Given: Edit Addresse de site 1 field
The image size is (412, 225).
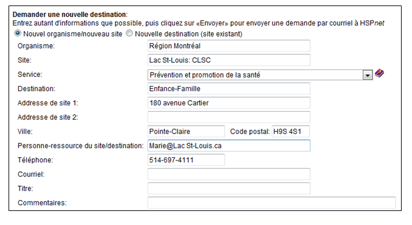Looking at the screenshot, I should (x=229, y=103).
